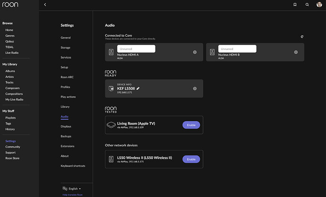Click the LS50 Wireless II speaker icon
This screenshot has width=326, height=197.
pyautogui.click(x=111, y=159)
